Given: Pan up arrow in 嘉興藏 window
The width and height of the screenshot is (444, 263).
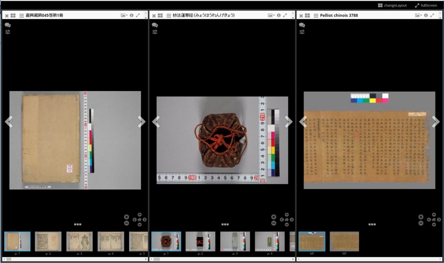Looking at the screenshot, I should 140,215.
